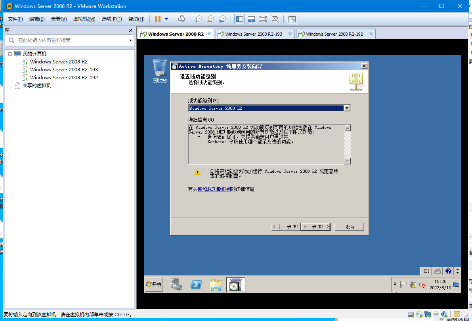Select 共享的虚拟机 in the library tree
This screenshot has width=472, height=321.
tap(37, 86)
